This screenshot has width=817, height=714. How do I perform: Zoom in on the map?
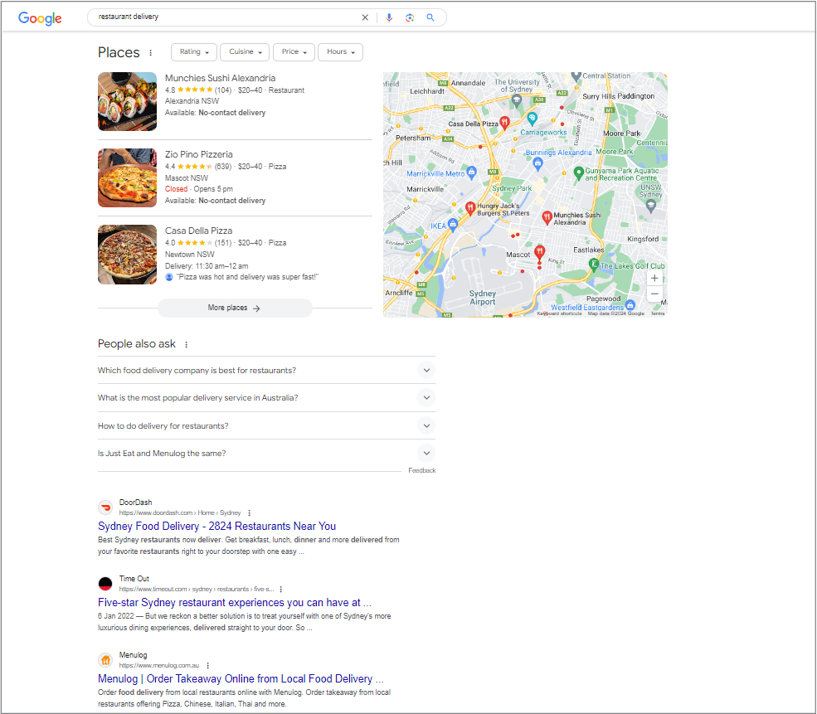click(654, 278)
